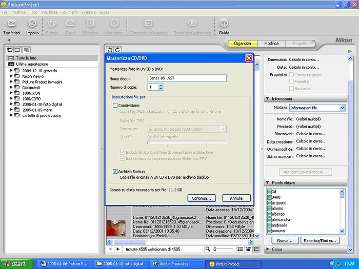Image resolution: width=359 pixels, height=269 pixels.
Task: Tick the Nascosta property checkbox
Action: tap(291, 88)
